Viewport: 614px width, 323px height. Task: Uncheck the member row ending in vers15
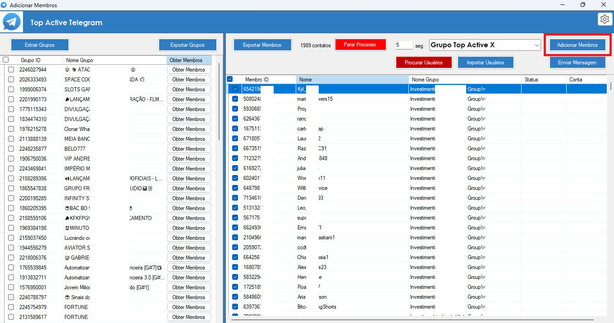click(x=235, y=99)
